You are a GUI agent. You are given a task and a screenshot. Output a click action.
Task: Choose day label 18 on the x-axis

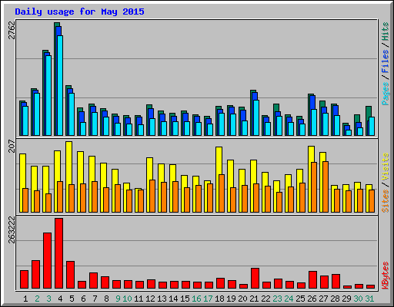pyautogui.click(x=219, y=299)
